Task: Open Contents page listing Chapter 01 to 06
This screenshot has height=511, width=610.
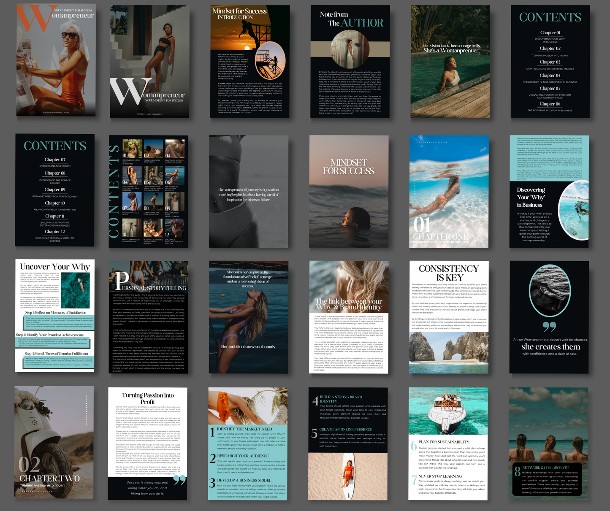Action: [x=550, y=62]
